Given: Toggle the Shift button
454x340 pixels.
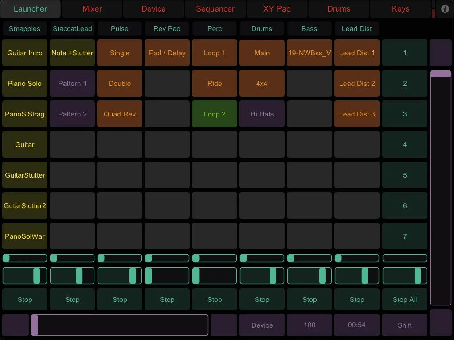Looking at the screenshot, I should pos(405,325).
